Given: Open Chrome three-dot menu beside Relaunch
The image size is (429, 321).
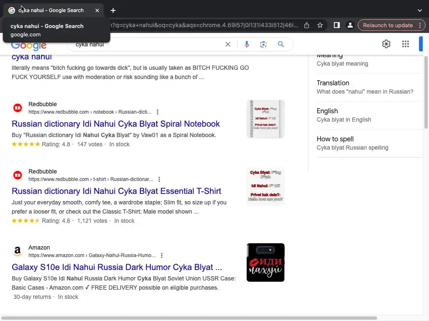Looking at the screenshot, I should pos(420,25).
